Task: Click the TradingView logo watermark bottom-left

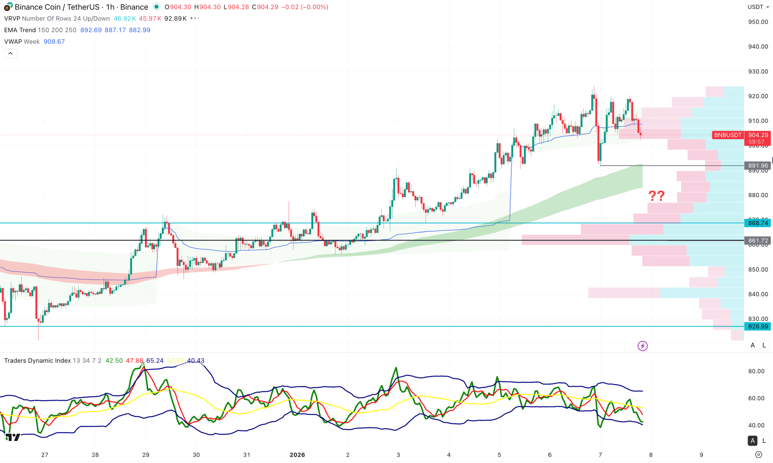Action: tap(12, 436)
